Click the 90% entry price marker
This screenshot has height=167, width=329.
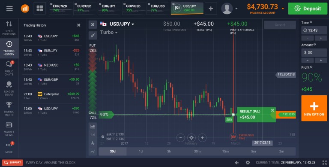(x=106, y=115)
